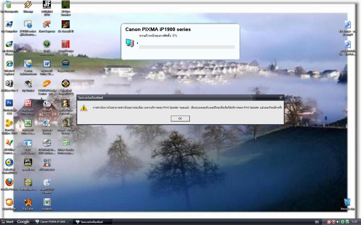Screen dimensions: 361x225
Task: Open the My Documents desktop icon
Action: pos(9,7)
